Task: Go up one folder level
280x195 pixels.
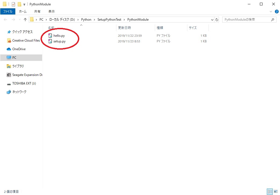Action: pos(25,20)
